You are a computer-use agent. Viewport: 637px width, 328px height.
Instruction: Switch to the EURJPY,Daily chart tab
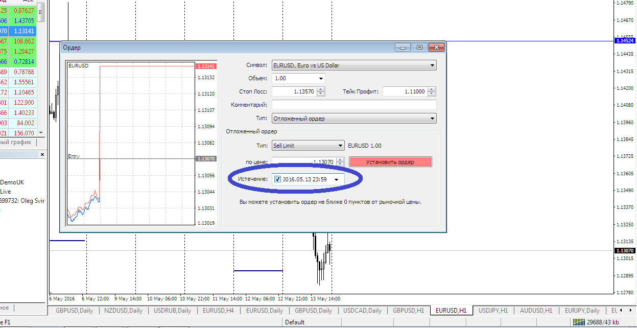point(582,310)
